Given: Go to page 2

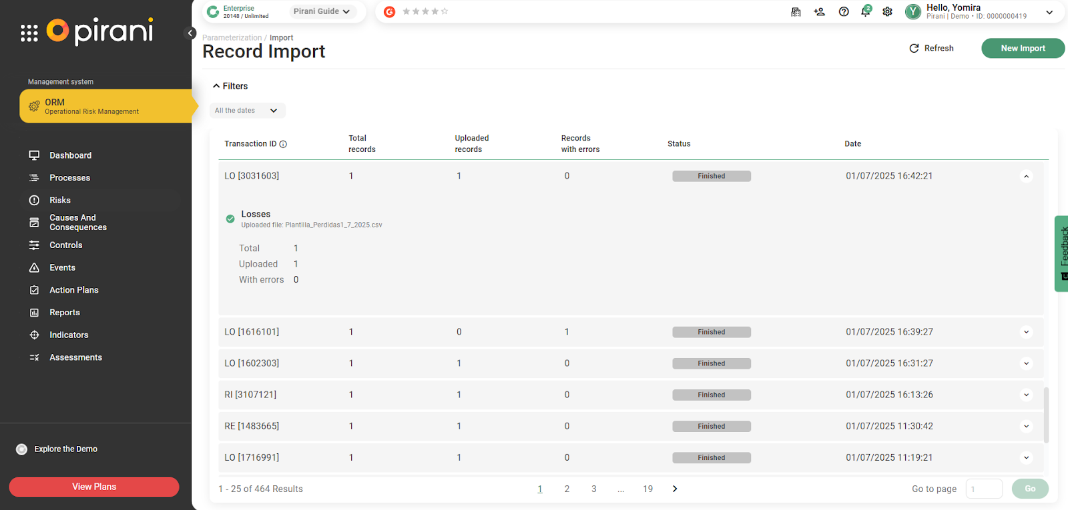Looking at the screenshot, I should click(567, 489).
